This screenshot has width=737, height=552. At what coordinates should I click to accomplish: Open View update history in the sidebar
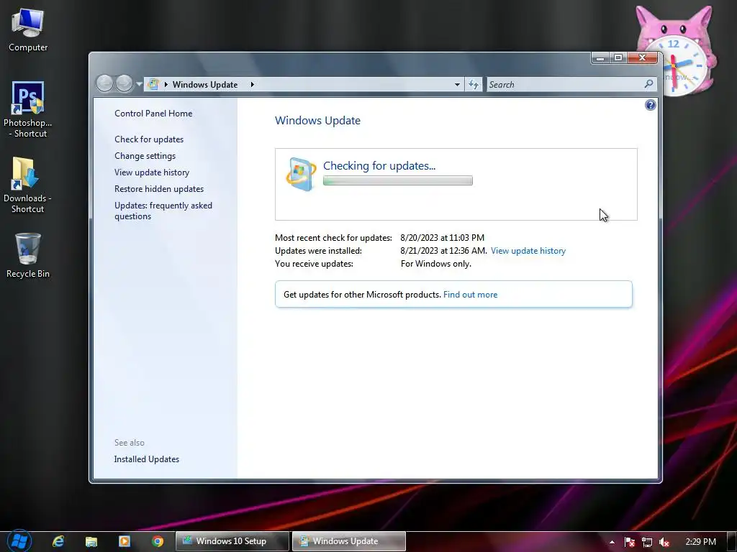click(x=152, y=172)
